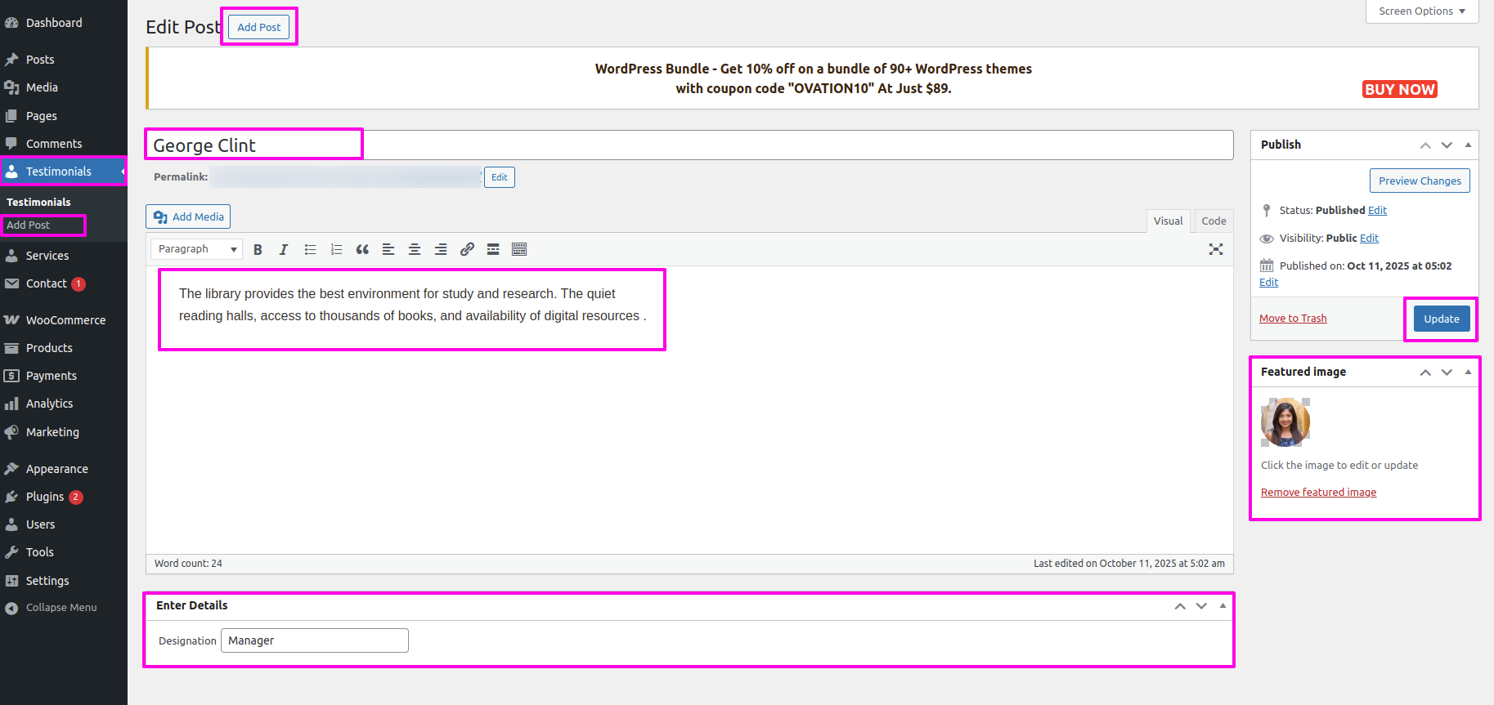Viewport: 1494px width, 705px height.
Task: Toggle the Publish panel collapse arrow
Action: (x=1468, y=145)
